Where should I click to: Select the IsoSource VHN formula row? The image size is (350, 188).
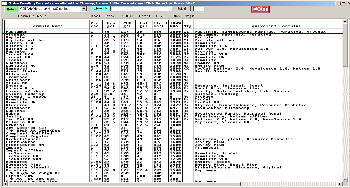pos(173,159)
